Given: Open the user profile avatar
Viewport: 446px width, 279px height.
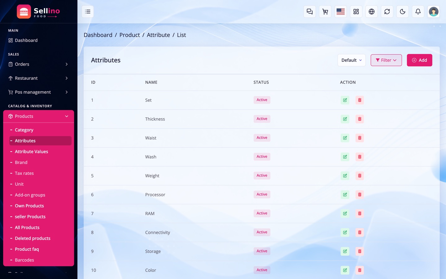Looking at the screenshot, I should click(433, 12).
